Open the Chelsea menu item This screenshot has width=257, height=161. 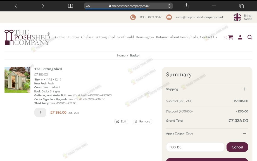click(x=87, y=37)
